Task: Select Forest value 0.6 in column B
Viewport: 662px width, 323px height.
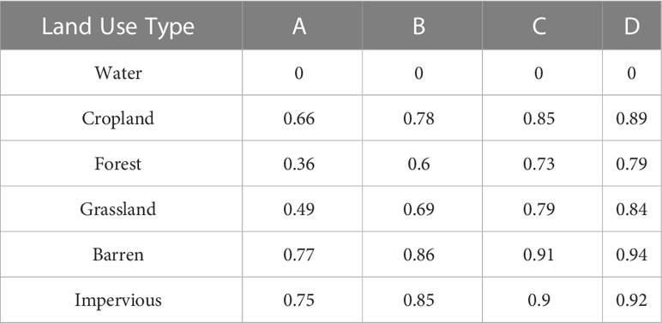Action: [x=418, y=164]
